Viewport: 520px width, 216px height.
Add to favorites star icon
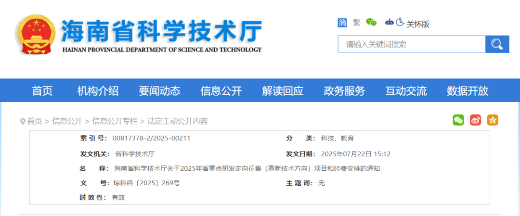click(x=493, y=120)
